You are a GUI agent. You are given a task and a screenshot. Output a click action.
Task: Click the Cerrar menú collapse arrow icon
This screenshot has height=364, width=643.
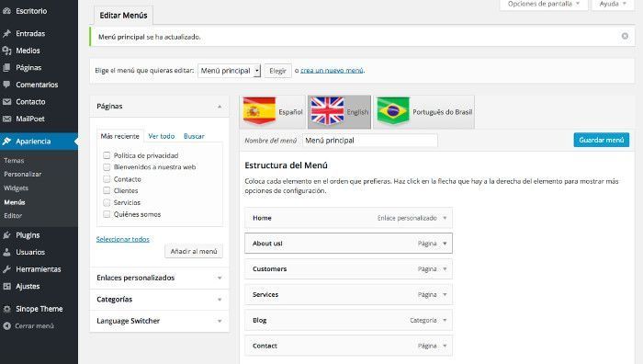6,325
